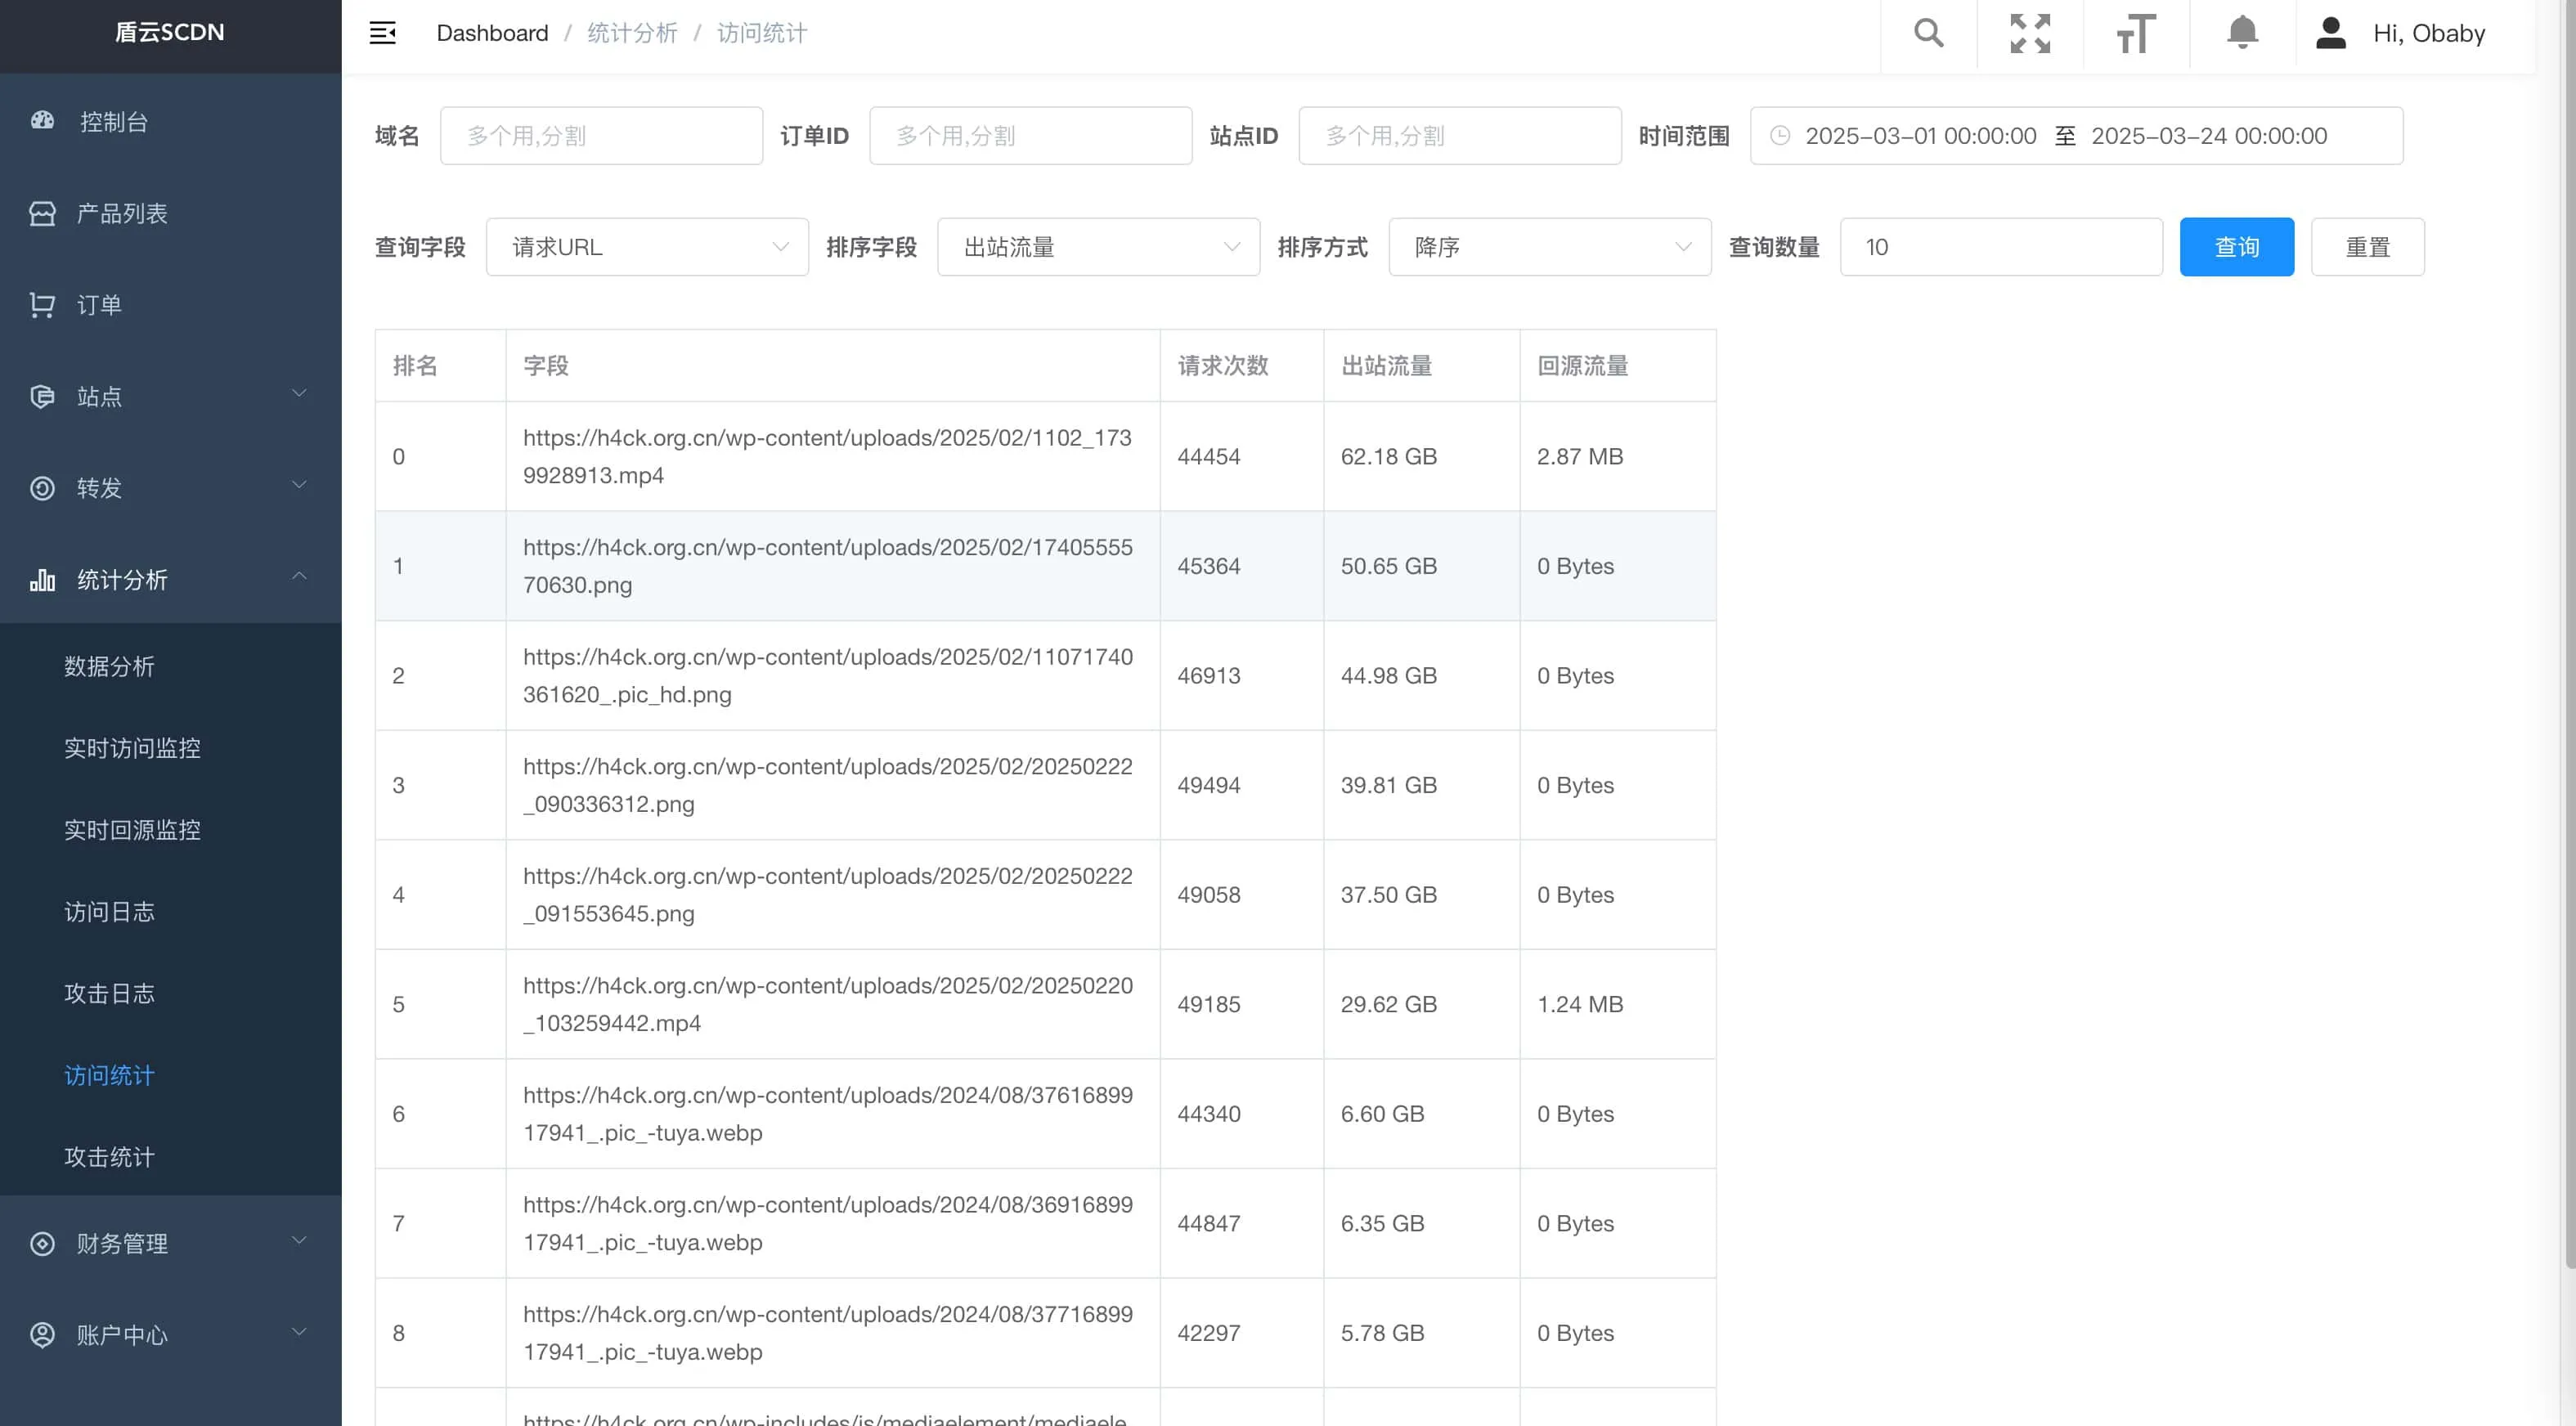Open the notifications bell
This screenshot has width=2576, height=1426.
(x=2242, y=33)
